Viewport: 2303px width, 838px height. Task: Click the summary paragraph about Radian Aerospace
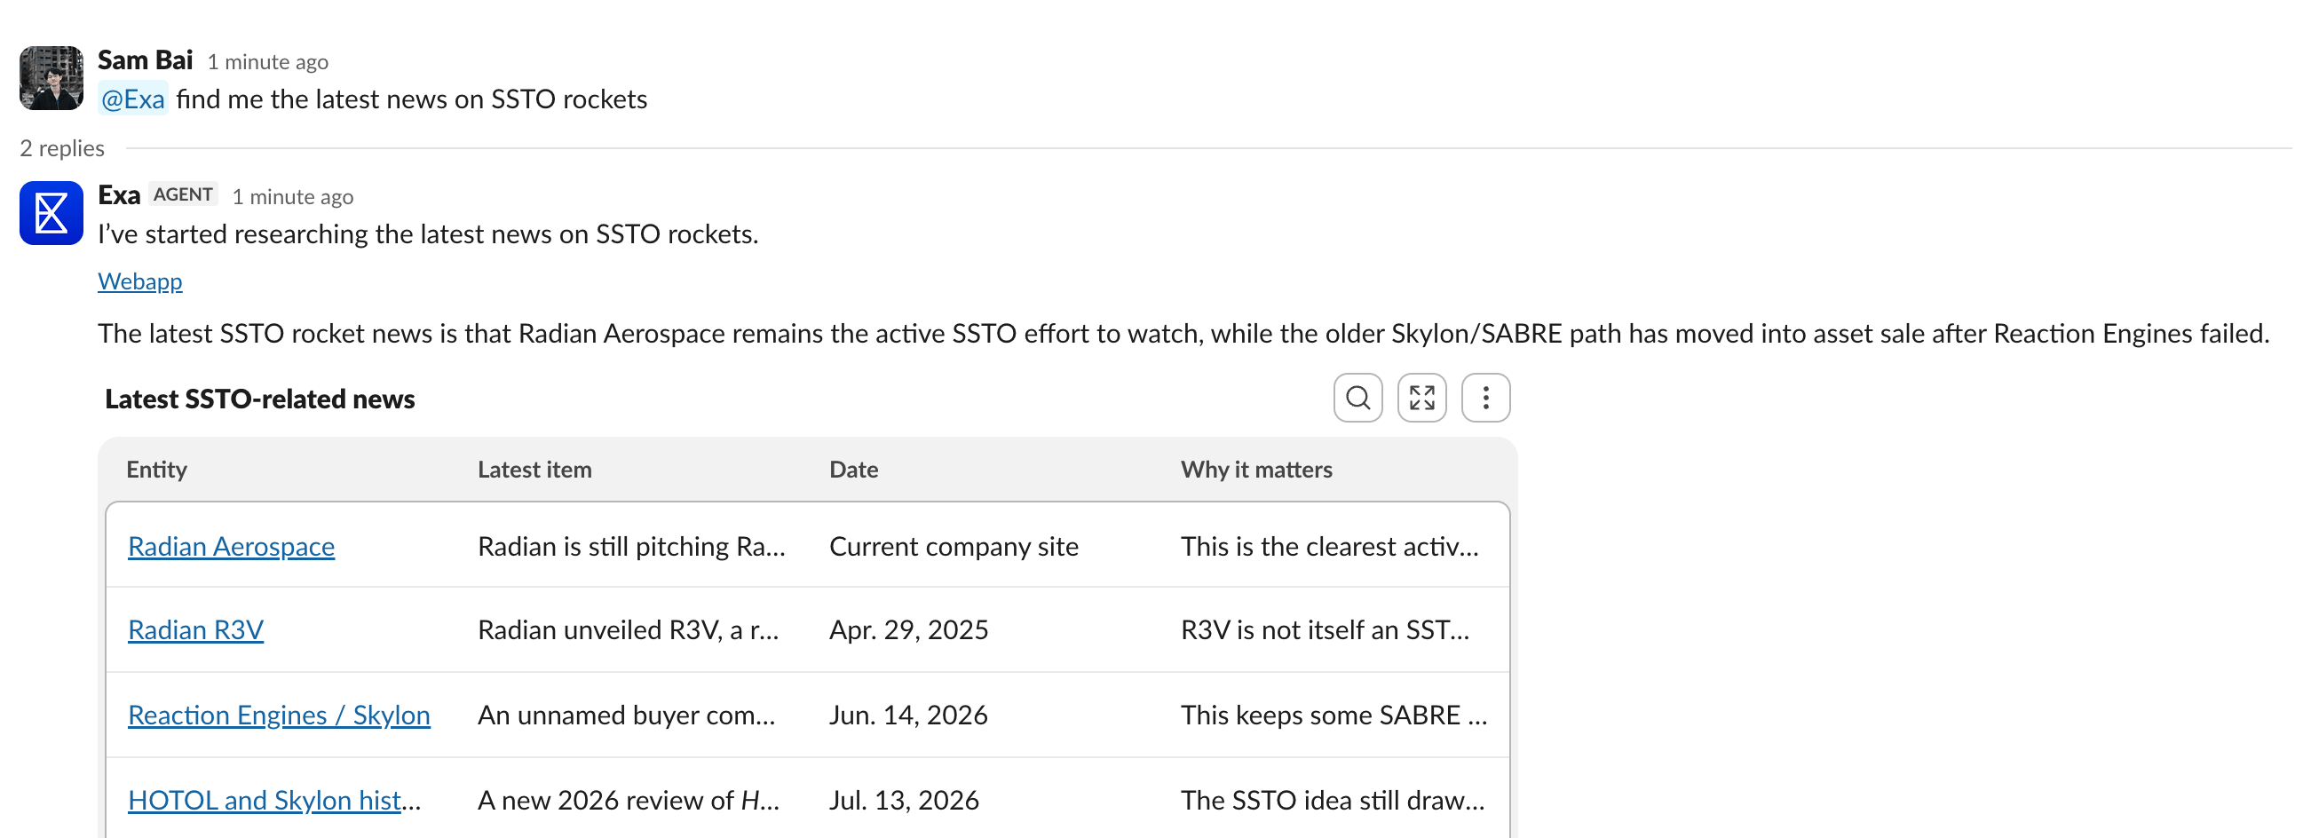1183,333
